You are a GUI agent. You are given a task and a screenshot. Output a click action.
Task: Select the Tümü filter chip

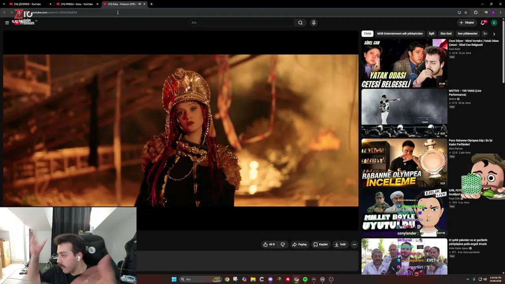tap(367, 34)
